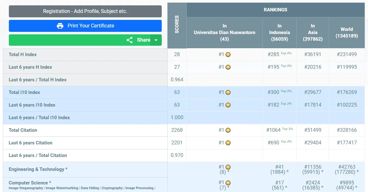Viewport: 368px width, 192px height.
Task: Click the Universitas Dian Nuswantoro column header
Action: 224,32
